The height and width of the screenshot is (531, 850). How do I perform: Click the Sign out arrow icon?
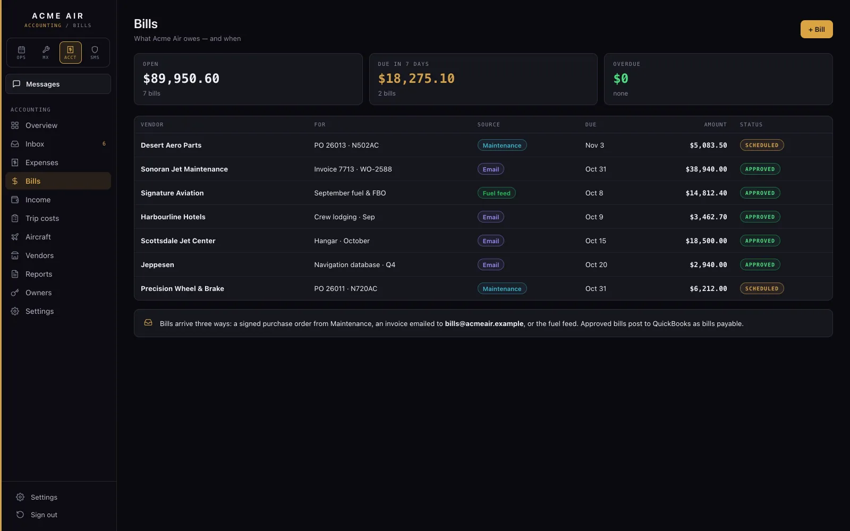(x=20, y=515)
